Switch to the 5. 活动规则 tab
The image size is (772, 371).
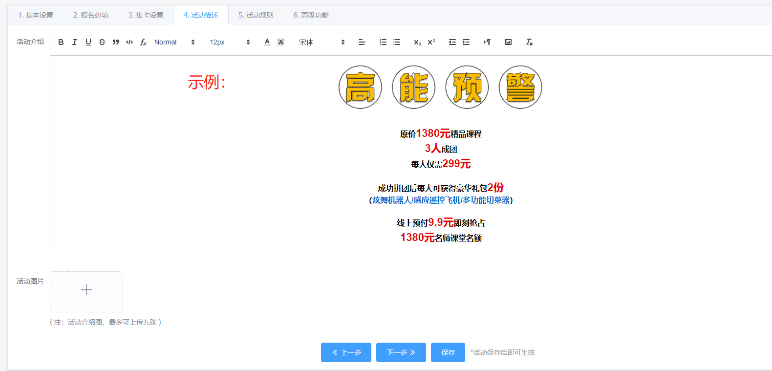coord(256,15)
